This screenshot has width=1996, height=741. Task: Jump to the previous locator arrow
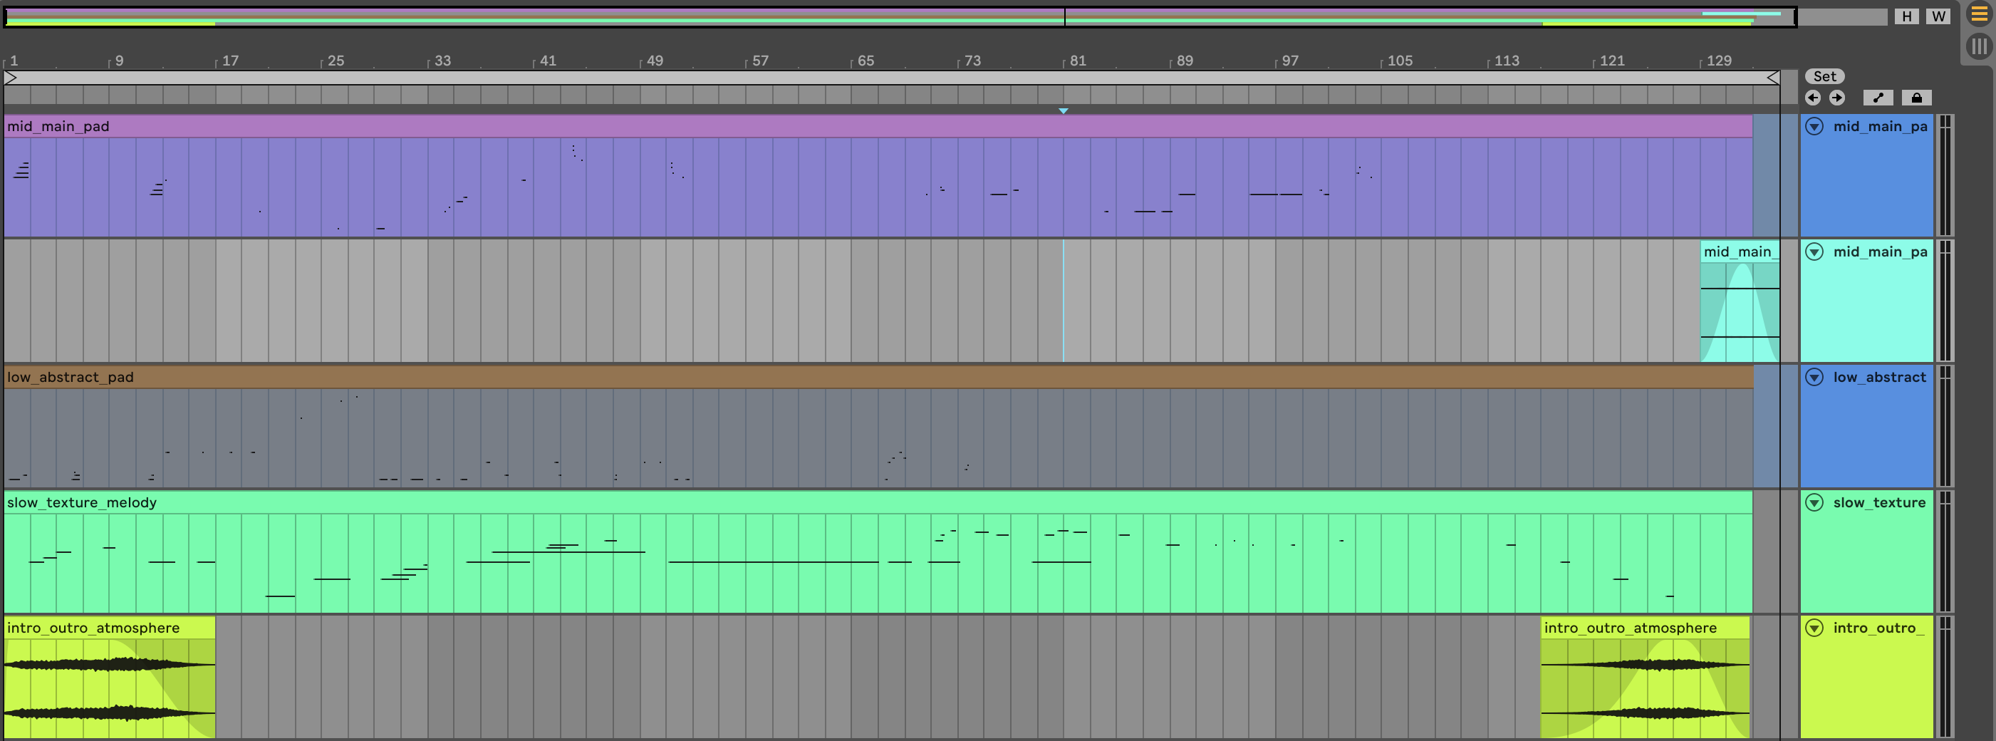tap(1812, 98)
